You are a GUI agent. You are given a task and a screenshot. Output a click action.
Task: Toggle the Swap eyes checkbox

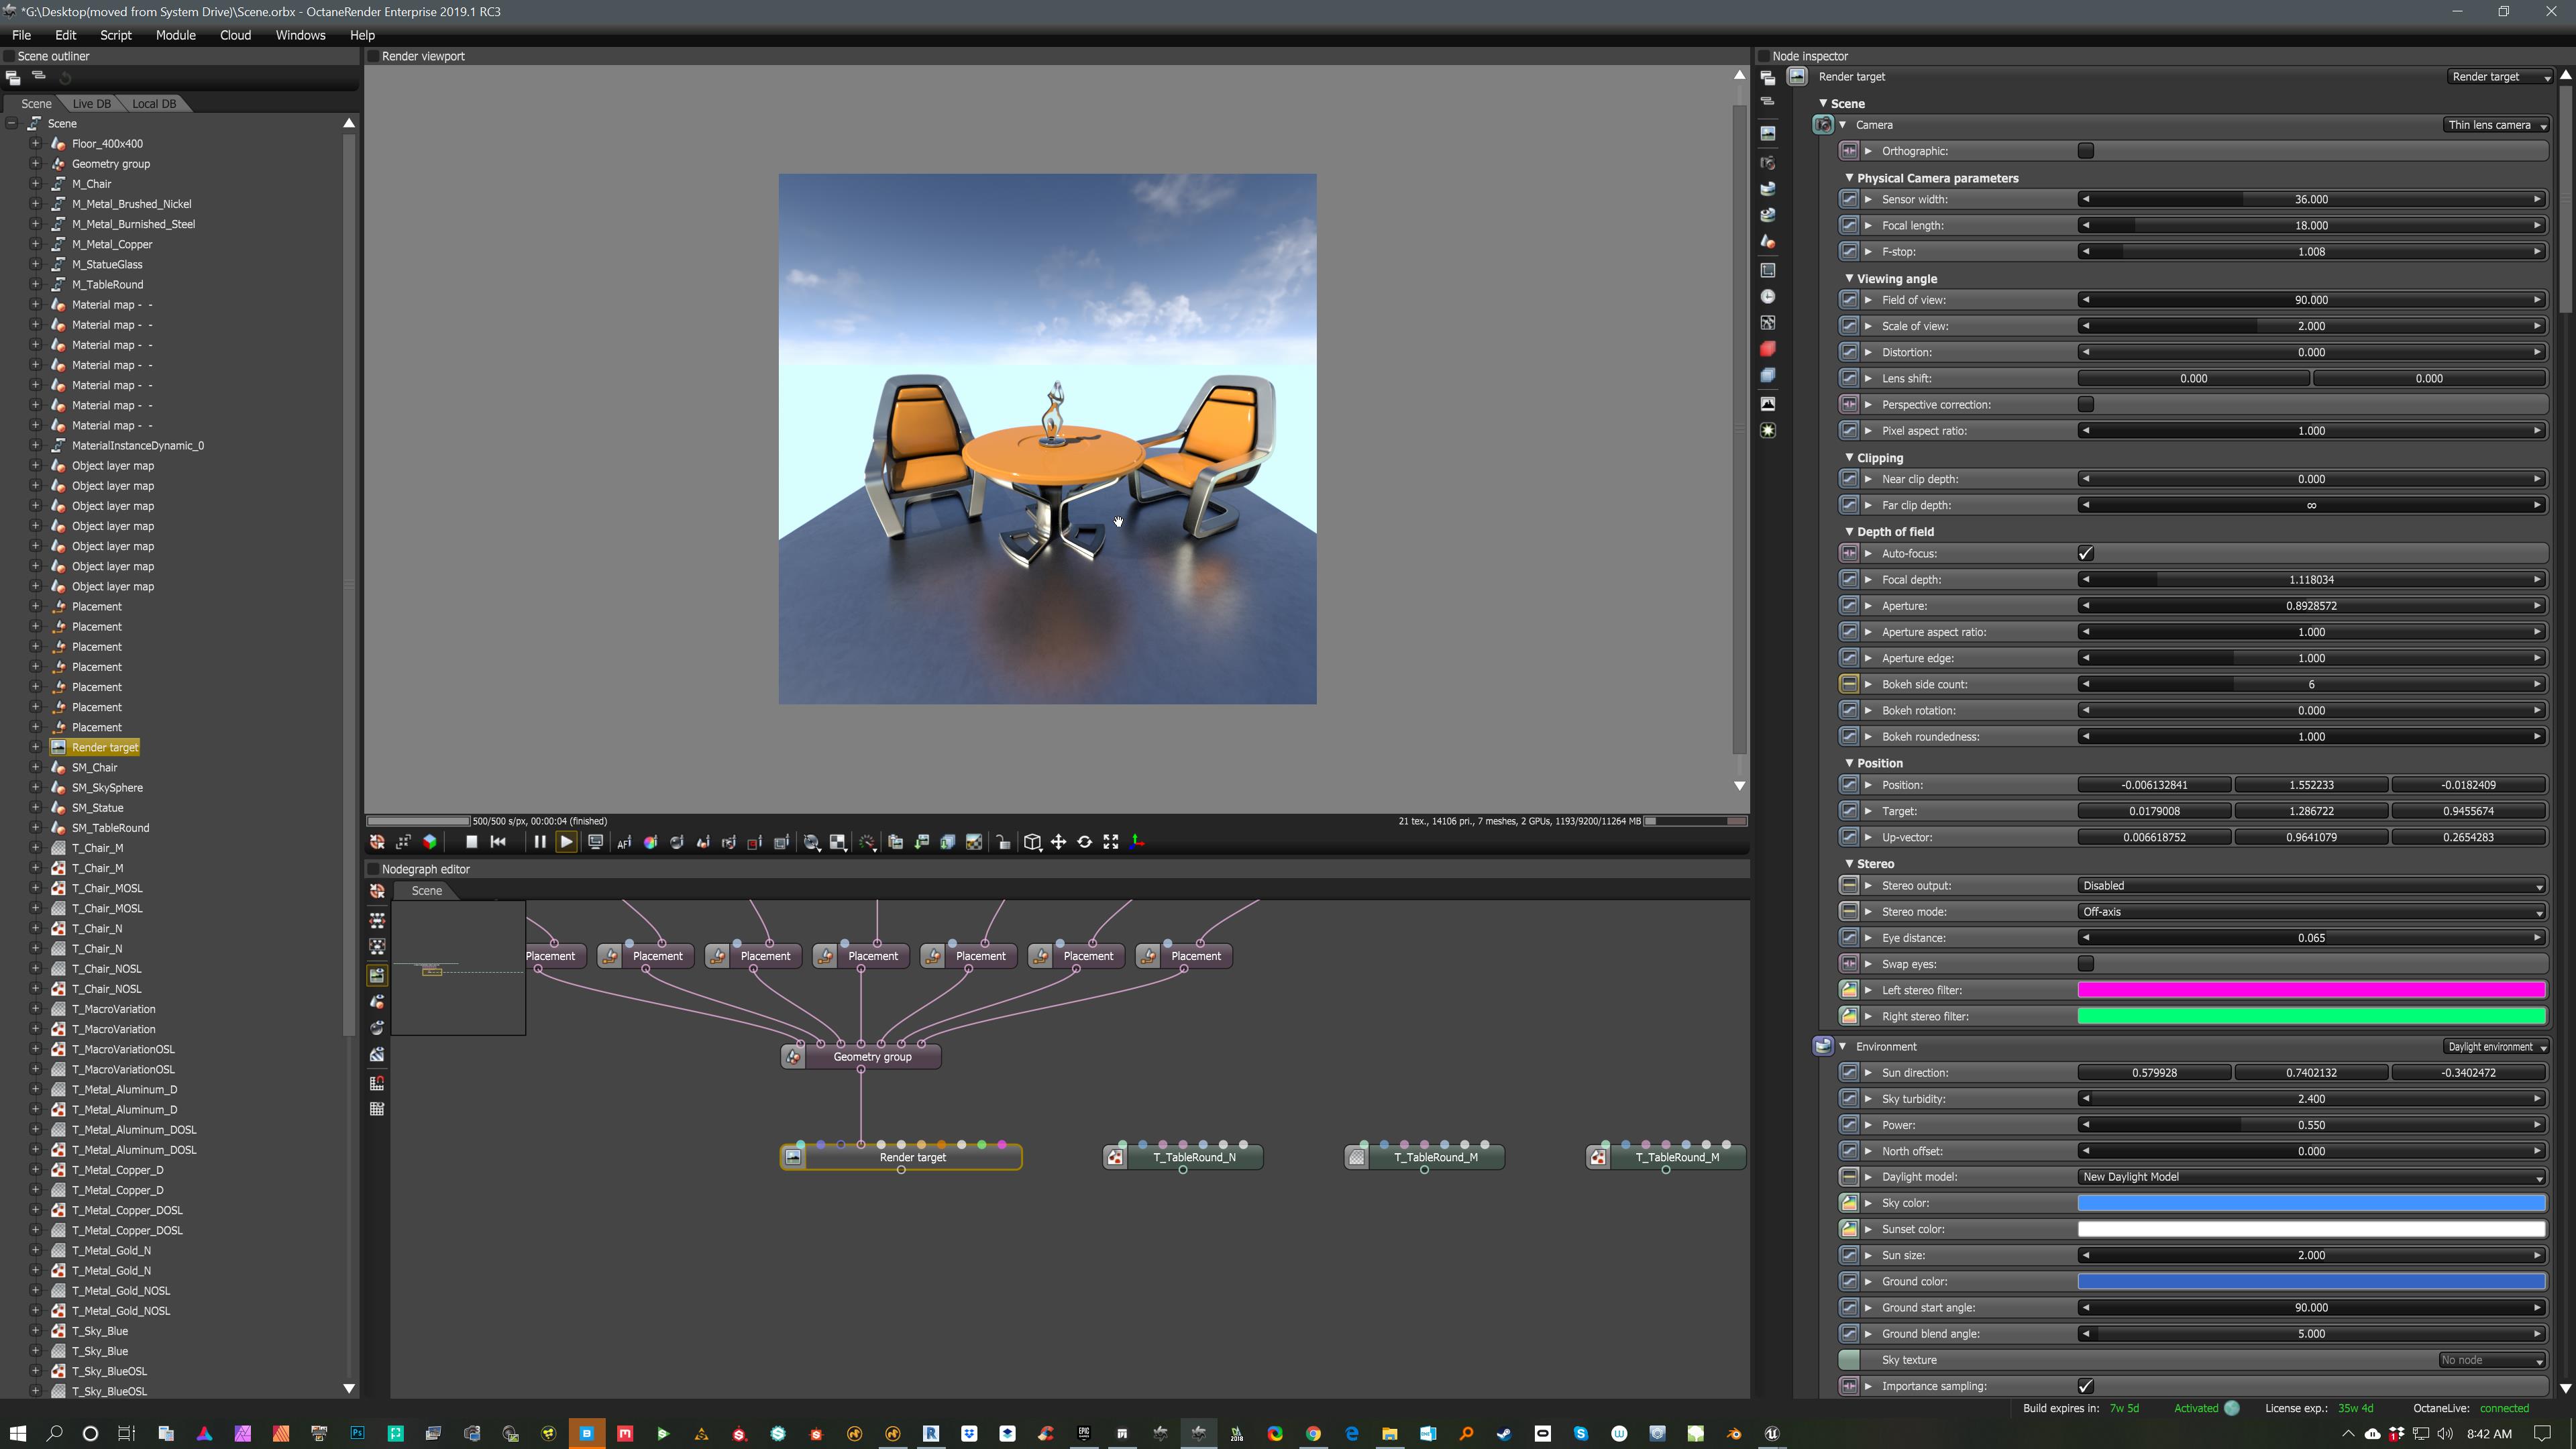[2085, 964]
